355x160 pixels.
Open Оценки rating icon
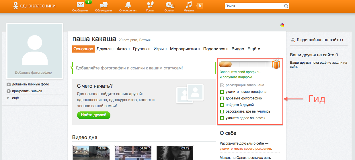[x=170, y=5]
